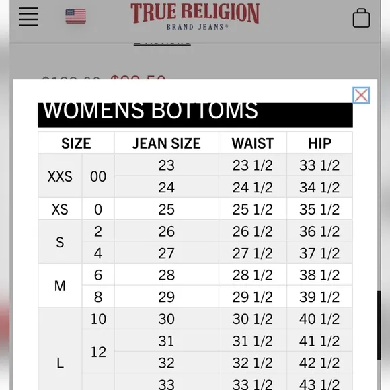Screen dimensions: 390x390
Task: Click the Womens Bottoms chart header
Action: point(195,115)
